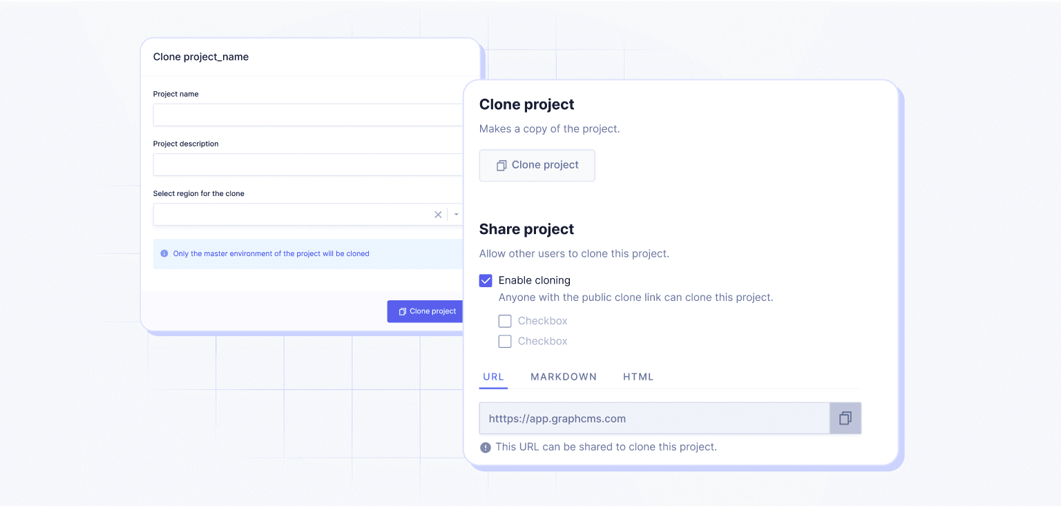Click the 'Share project' heading
This screenshot has height=506, width=1061.
526,229
